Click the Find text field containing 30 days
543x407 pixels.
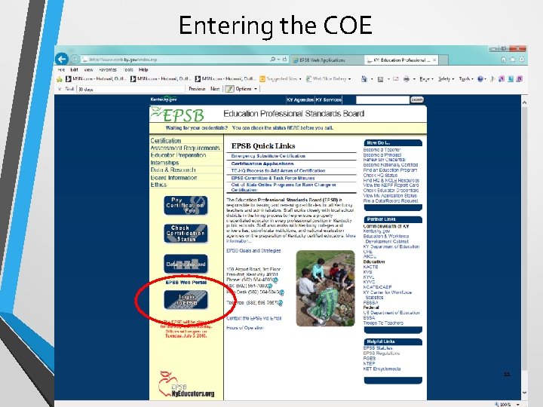(131, 89)
